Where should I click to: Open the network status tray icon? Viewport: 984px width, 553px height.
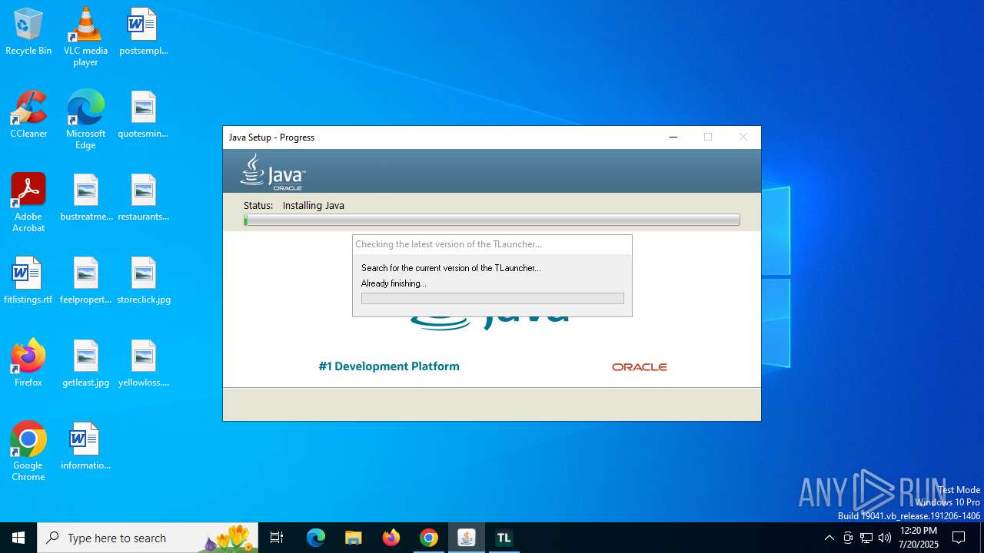coord(866,538)
